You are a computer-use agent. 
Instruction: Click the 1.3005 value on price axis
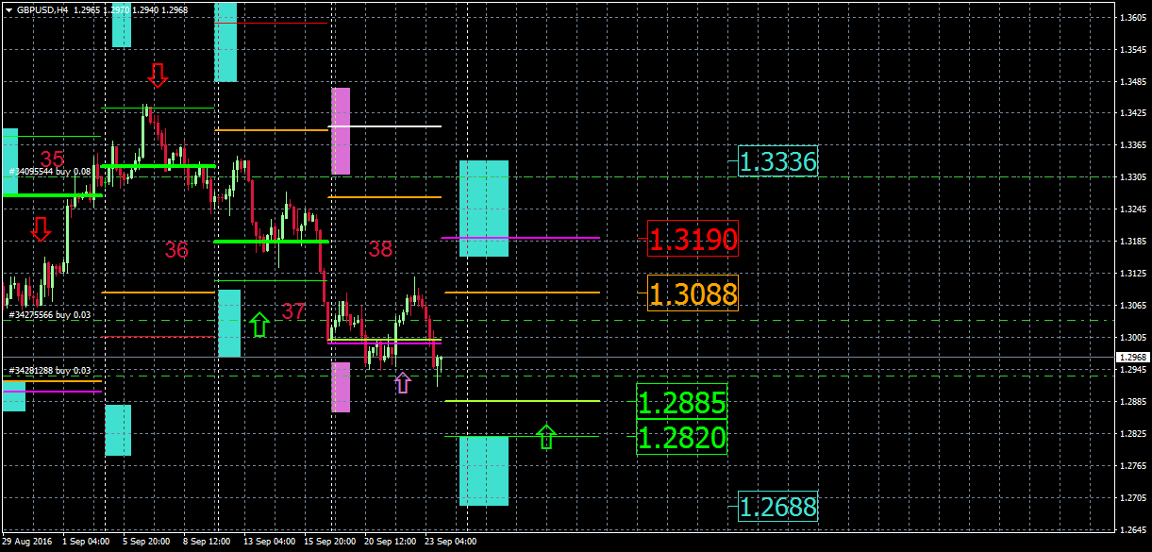[x=1131, y=338]
